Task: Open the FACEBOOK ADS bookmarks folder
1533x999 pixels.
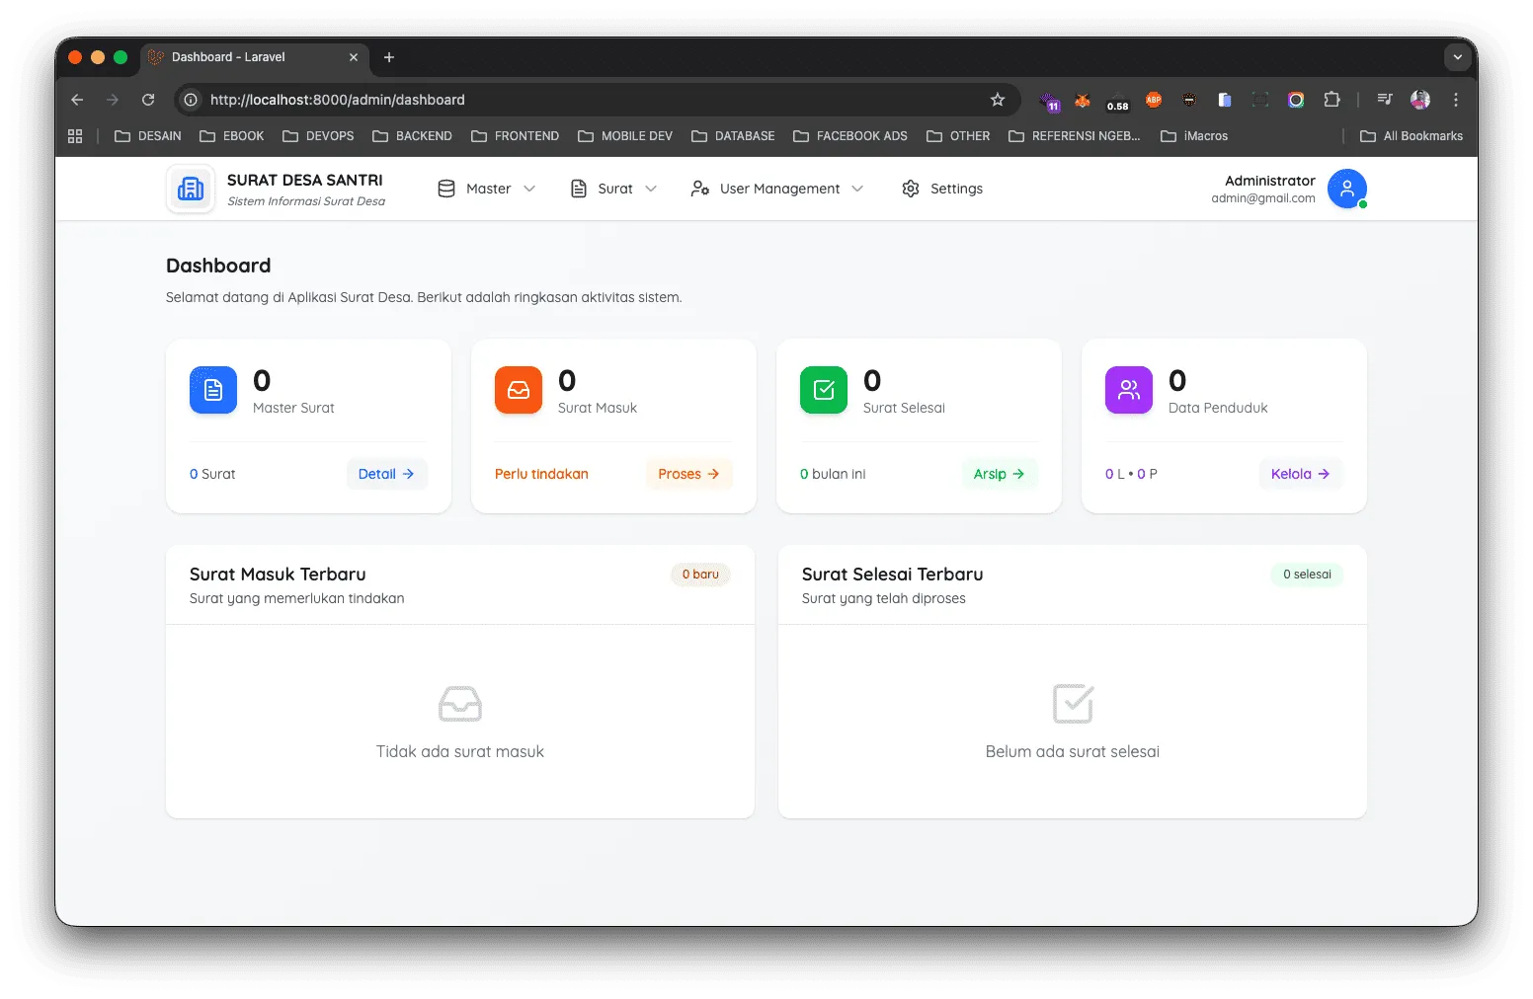Action: [850, 136]
